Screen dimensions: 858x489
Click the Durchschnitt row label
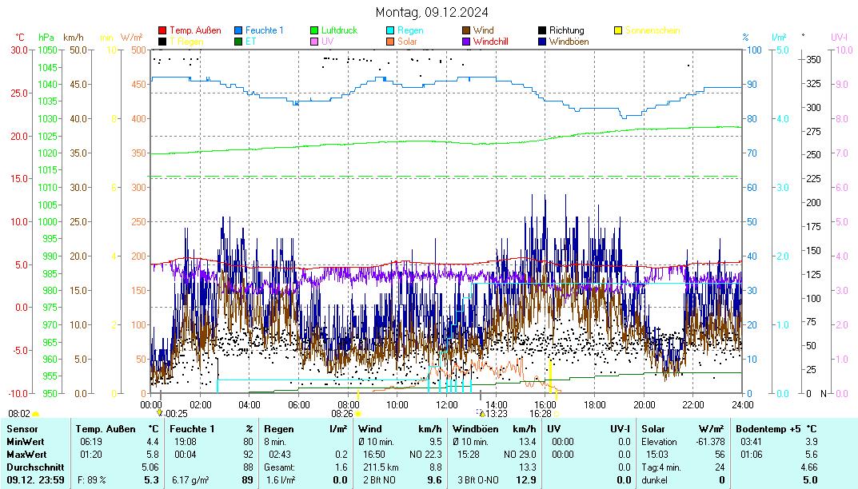31,466
